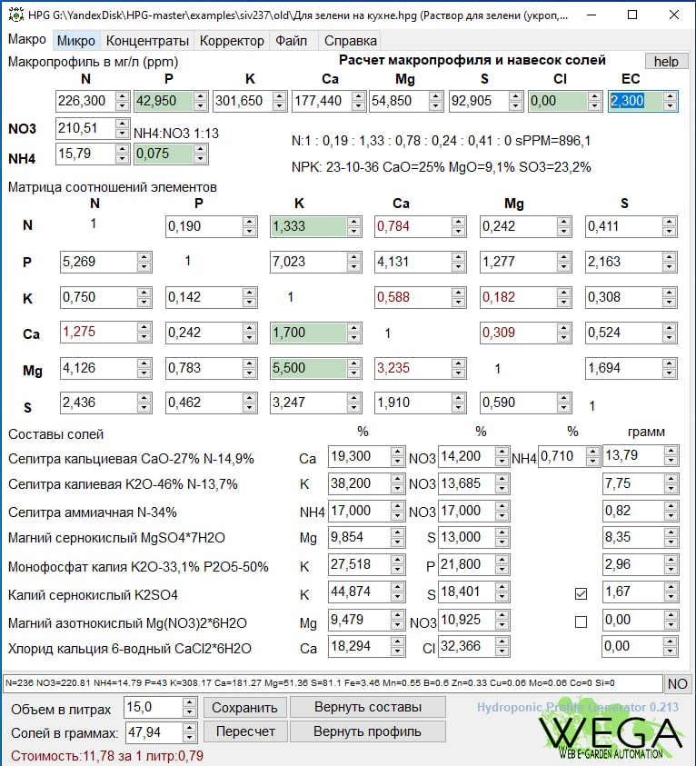Increase the Ca macroprofile value 177,440

359,96
